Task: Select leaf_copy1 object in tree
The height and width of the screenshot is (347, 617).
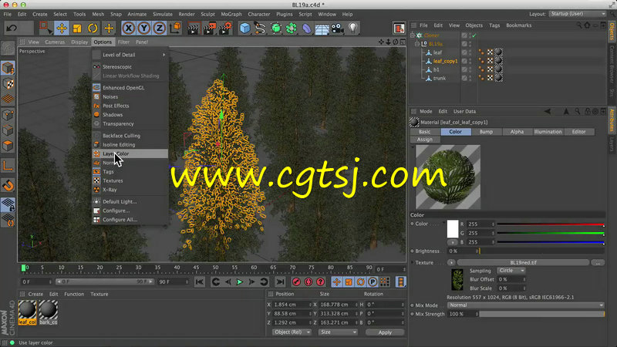Action: click(445, 61)
